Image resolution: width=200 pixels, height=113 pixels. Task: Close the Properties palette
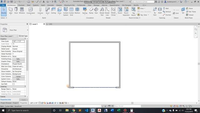[27, 24]
